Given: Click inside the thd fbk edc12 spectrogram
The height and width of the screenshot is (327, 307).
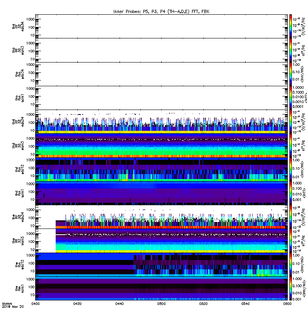Looking at the screenshot, I should [161, 169].
